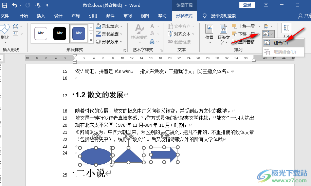This screenshot has height=186, width=311.
Task: Open the 形状样式 dialog launcher
Action: coord(125,50)
